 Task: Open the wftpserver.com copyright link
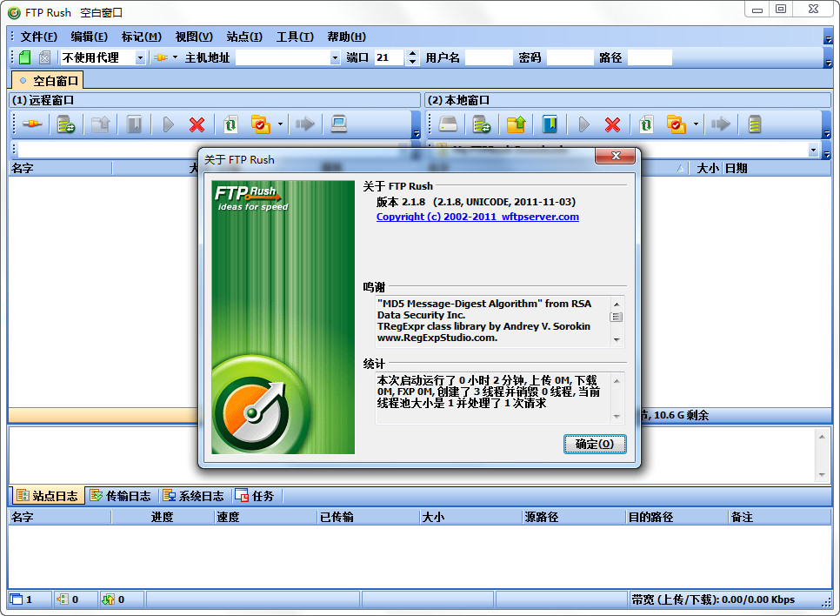point(477,217)
